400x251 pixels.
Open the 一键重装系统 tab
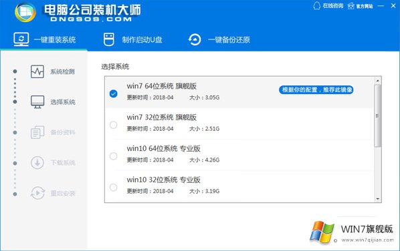(x=43, y=39)
